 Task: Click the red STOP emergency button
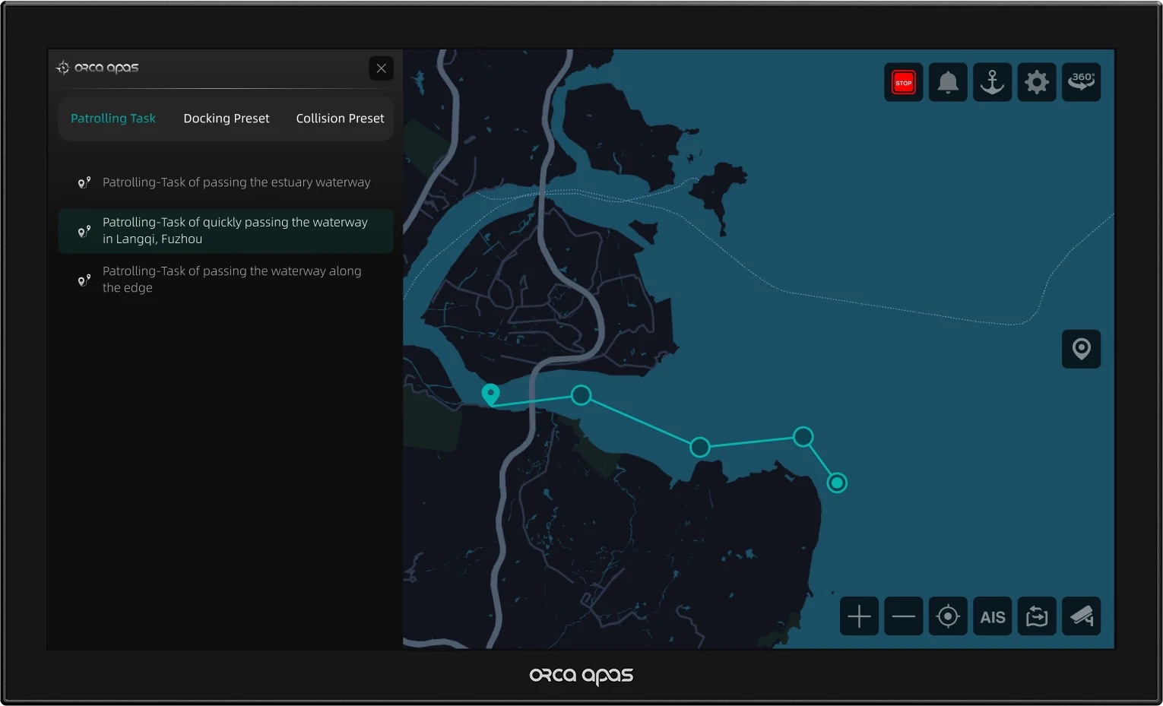coord(903,82)
